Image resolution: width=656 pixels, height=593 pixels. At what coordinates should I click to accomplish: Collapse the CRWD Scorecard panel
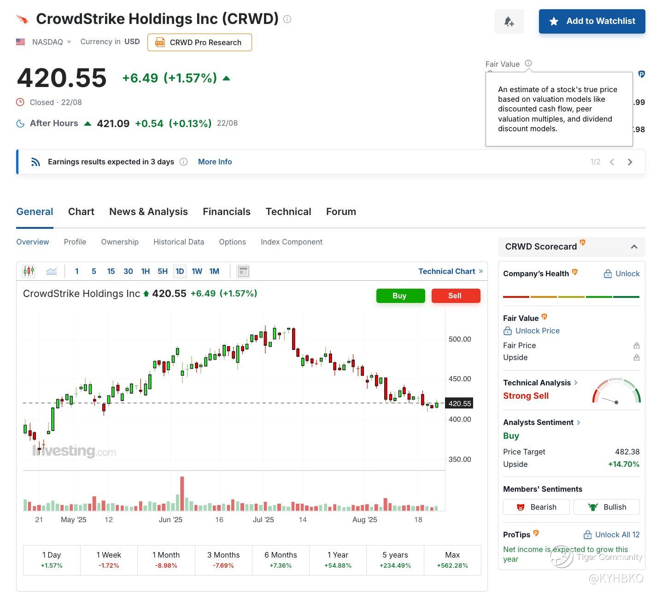634,247
